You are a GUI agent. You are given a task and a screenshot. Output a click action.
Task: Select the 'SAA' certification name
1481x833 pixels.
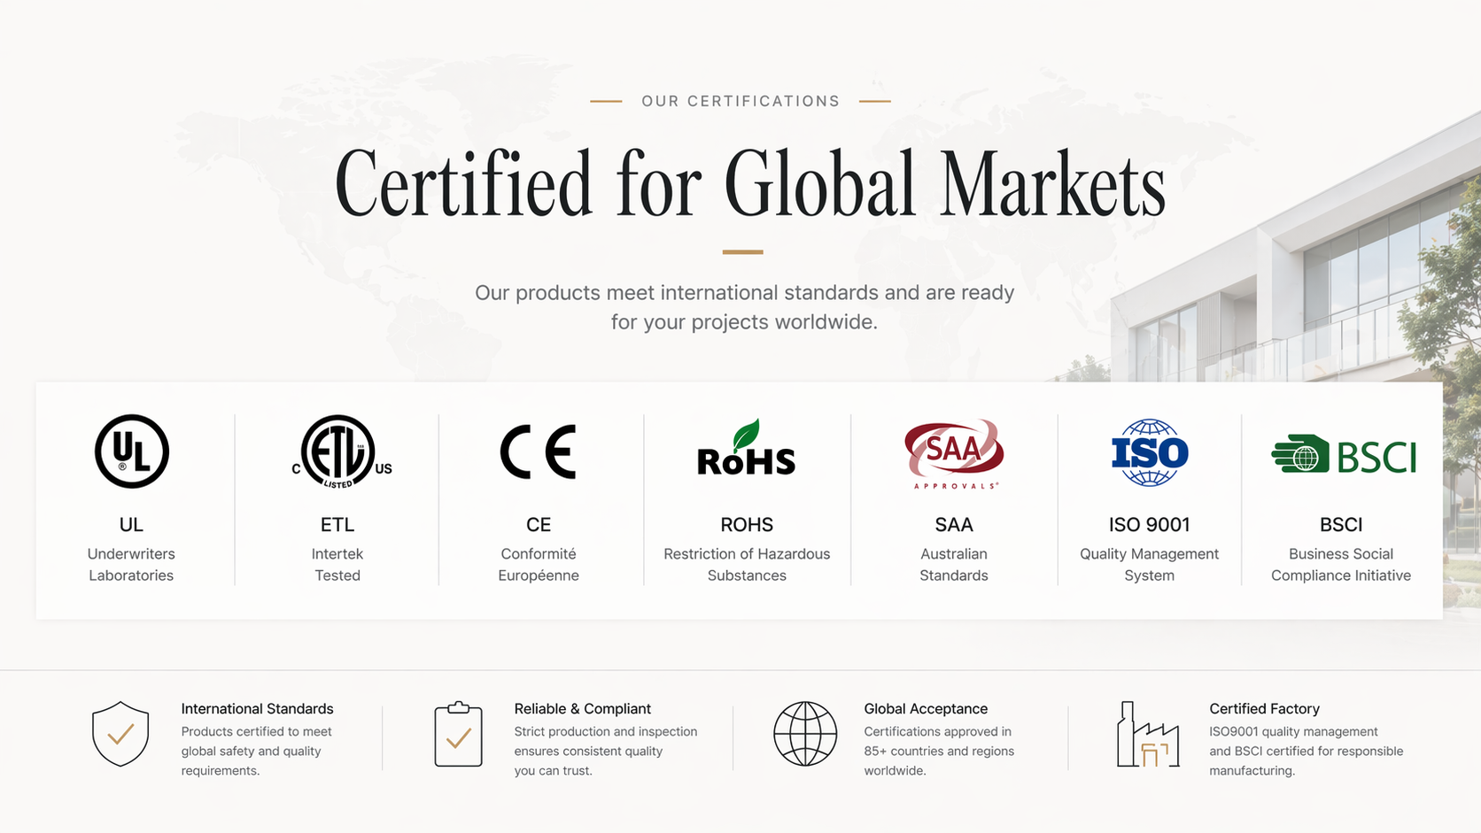[x=954, y=525]
